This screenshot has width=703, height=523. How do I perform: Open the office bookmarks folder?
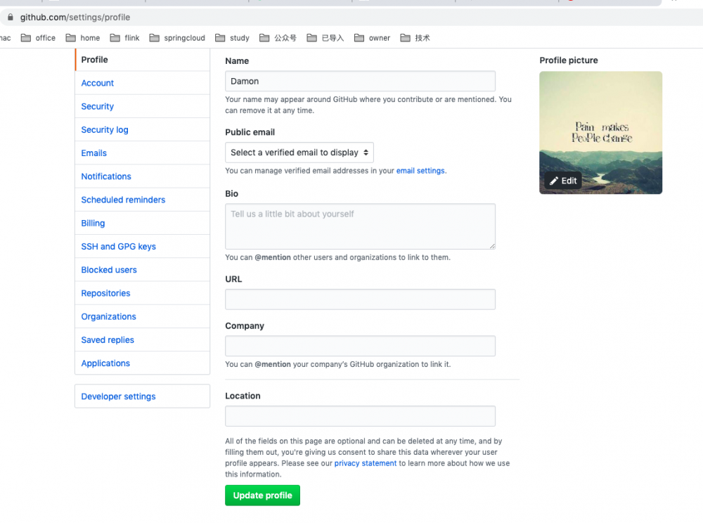pos(39,38)
